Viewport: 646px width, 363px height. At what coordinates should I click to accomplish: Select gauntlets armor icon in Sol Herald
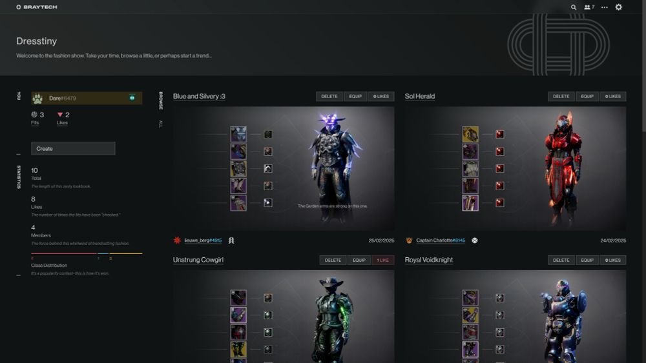470,152
